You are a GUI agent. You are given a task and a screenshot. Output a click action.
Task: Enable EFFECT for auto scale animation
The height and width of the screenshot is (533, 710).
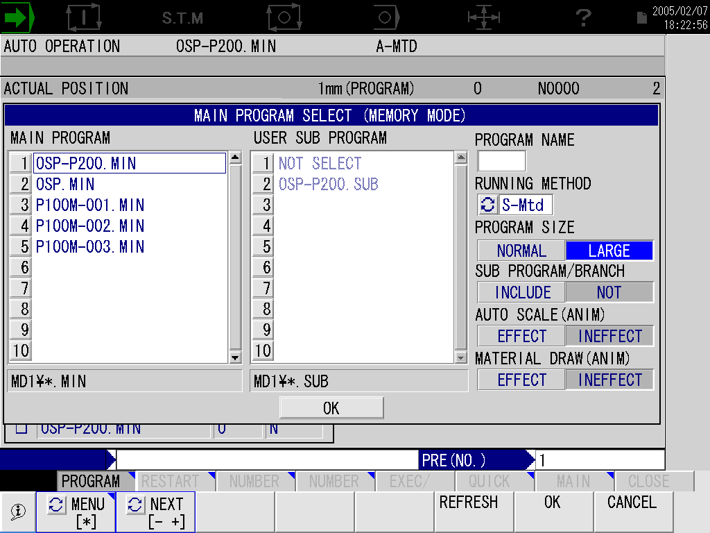(521, 336)
